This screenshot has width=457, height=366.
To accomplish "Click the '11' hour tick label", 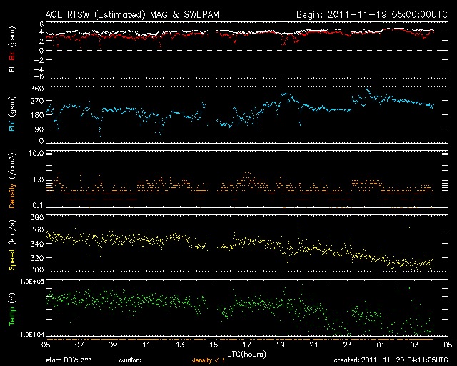I will (x=146, y=345).
